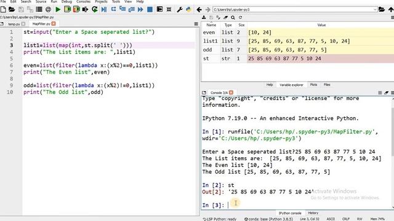This screenshot has height=221, width=394.
Task: Start debugging the file icon
Action: [x=104, y=10]
